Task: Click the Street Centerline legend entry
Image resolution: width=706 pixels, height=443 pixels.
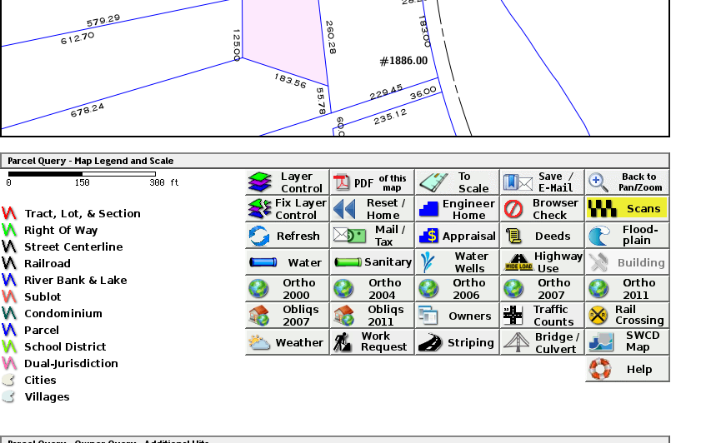Action: click(x=73, y=247)
